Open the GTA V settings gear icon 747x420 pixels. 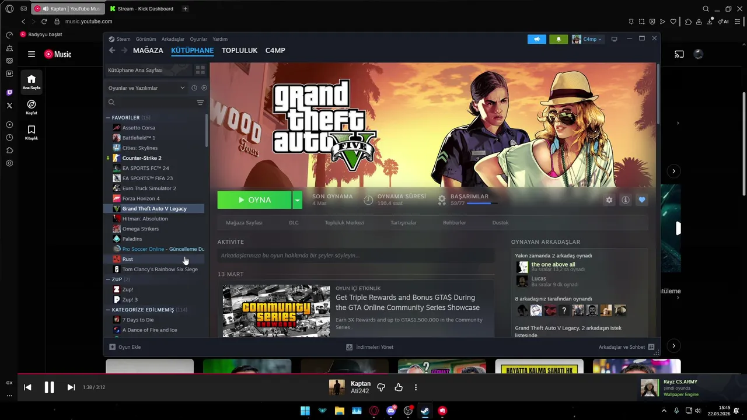pos(609,199)
